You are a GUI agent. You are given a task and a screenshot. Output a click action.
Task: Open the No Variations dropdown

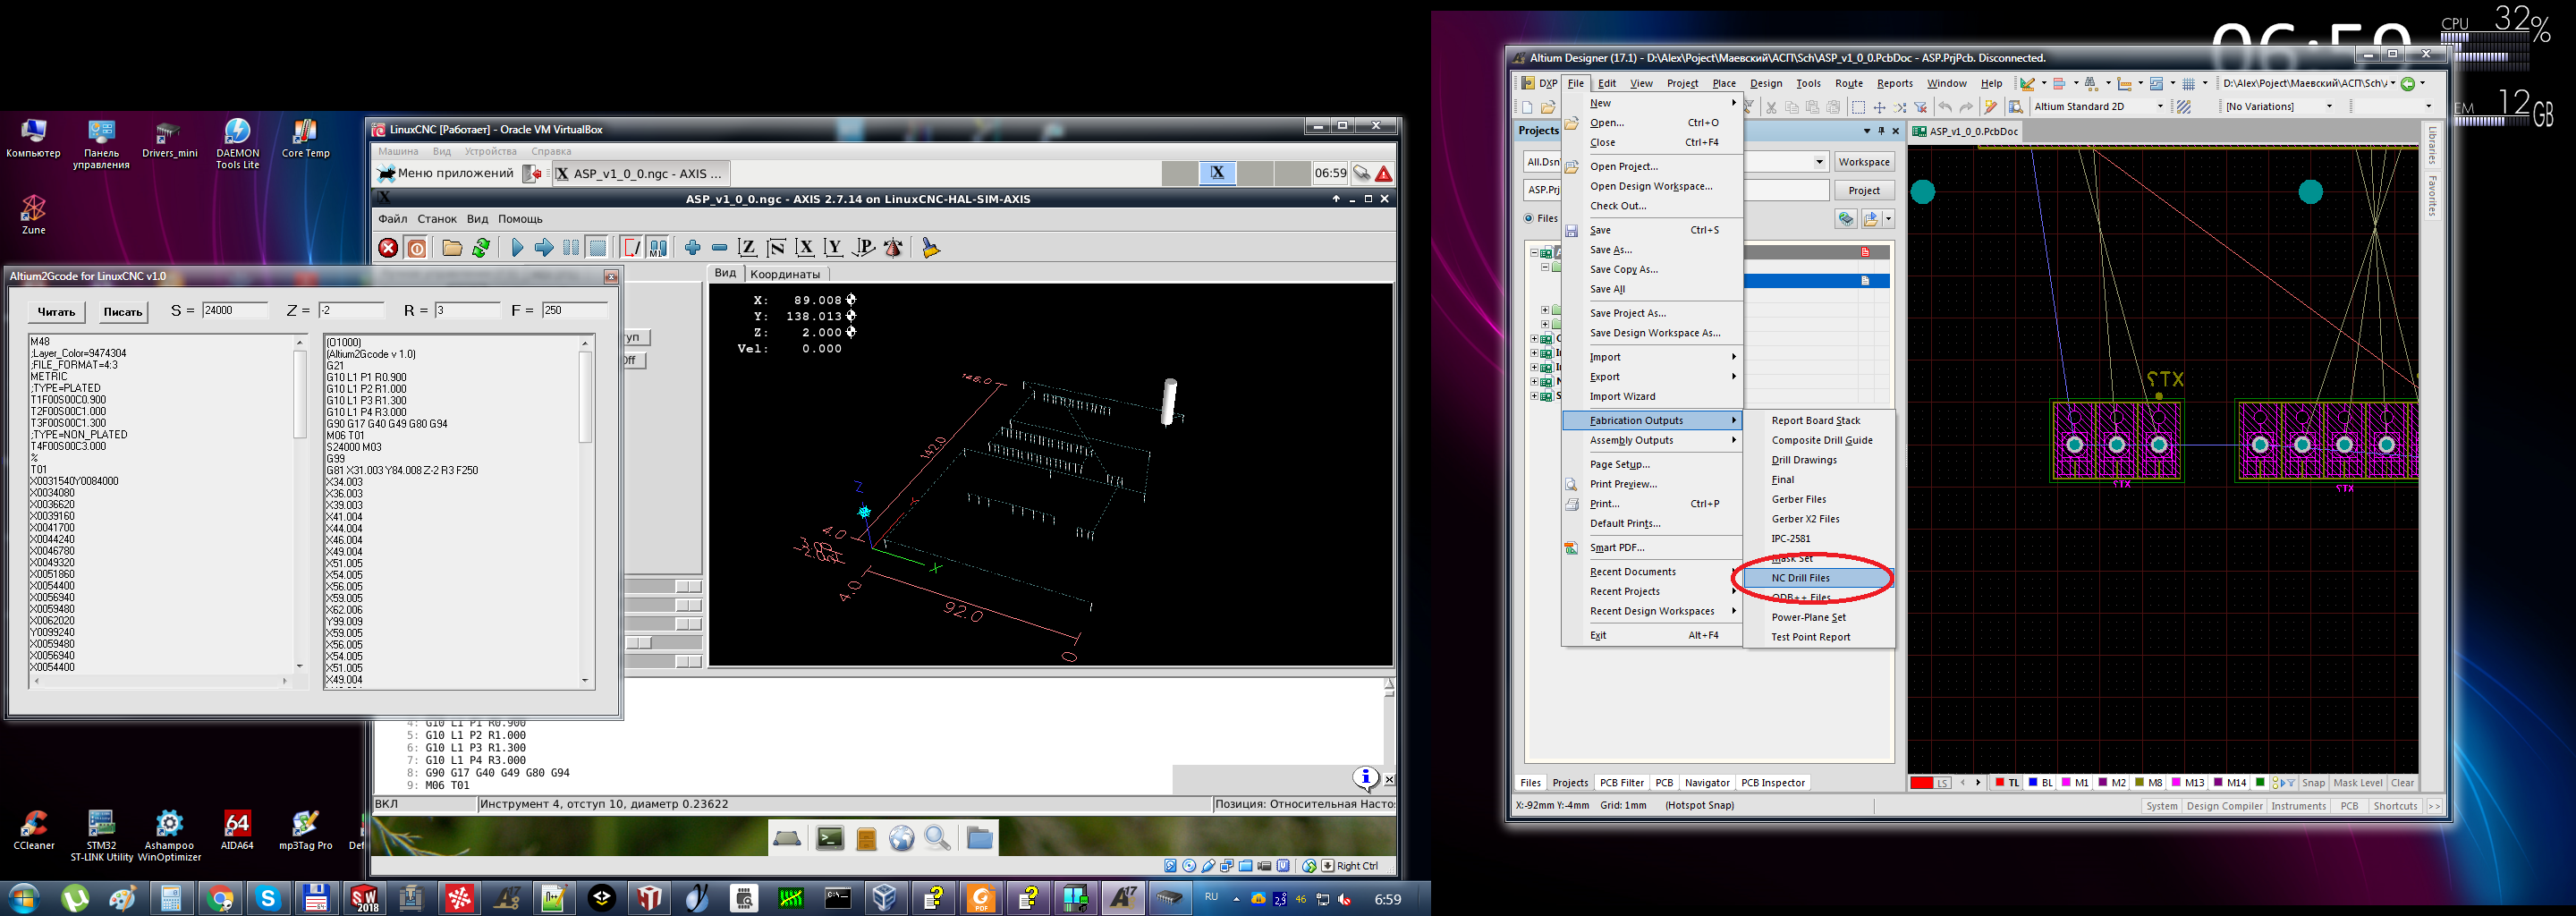2328,107
